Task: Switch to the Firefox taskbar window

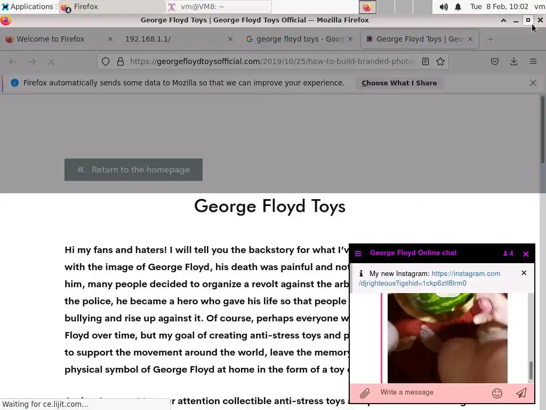Action: (x=111, y=6)
